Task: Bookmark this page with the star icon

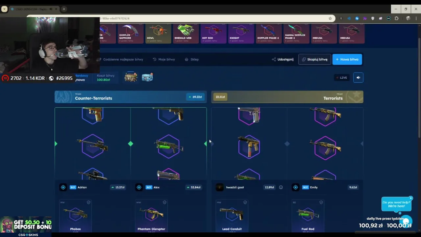Action: [x=330, y=18]
